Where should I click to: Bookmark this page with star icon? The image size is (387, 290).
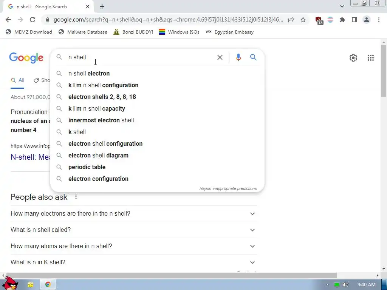[303, 20]
